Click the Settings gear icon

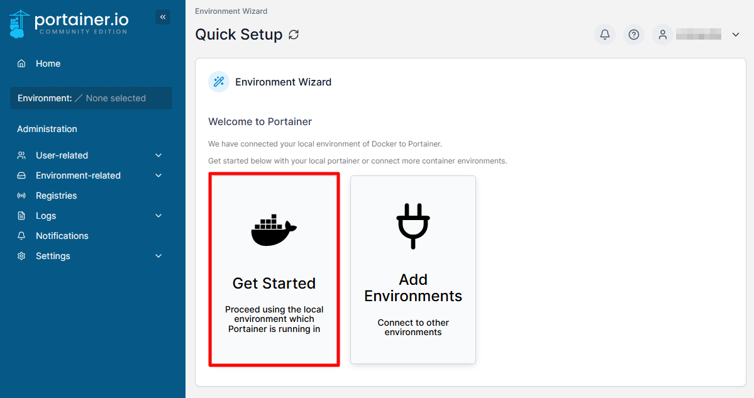[21, 256]
